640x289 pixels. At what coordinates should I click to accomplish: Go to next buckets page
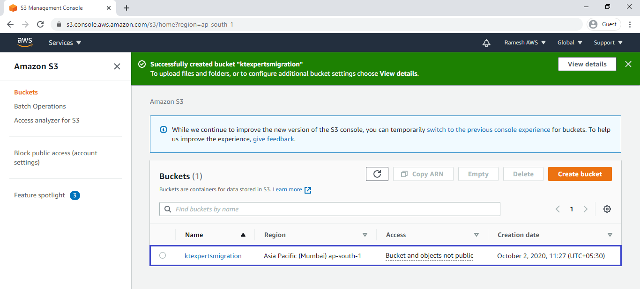tap(585, 209)
